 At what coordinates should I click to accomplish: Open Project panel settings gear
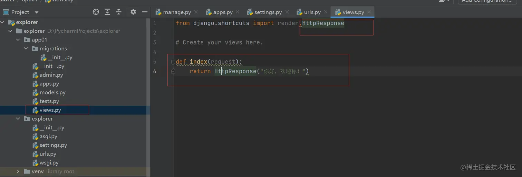133,12
